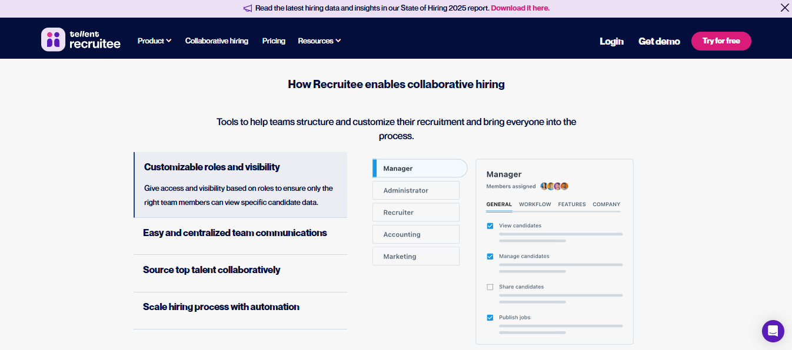792x350 pixels.
Task: Check the Share candidates checkbox
Action: pos(490,287)
